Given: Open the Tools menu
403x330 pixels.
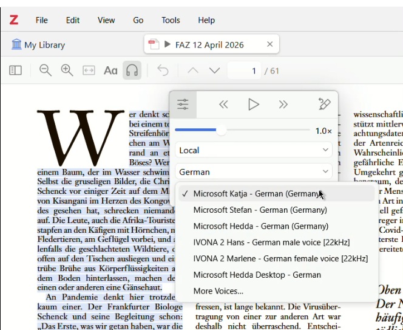Looking at the screenshot, I should click(x=171, y=20).
